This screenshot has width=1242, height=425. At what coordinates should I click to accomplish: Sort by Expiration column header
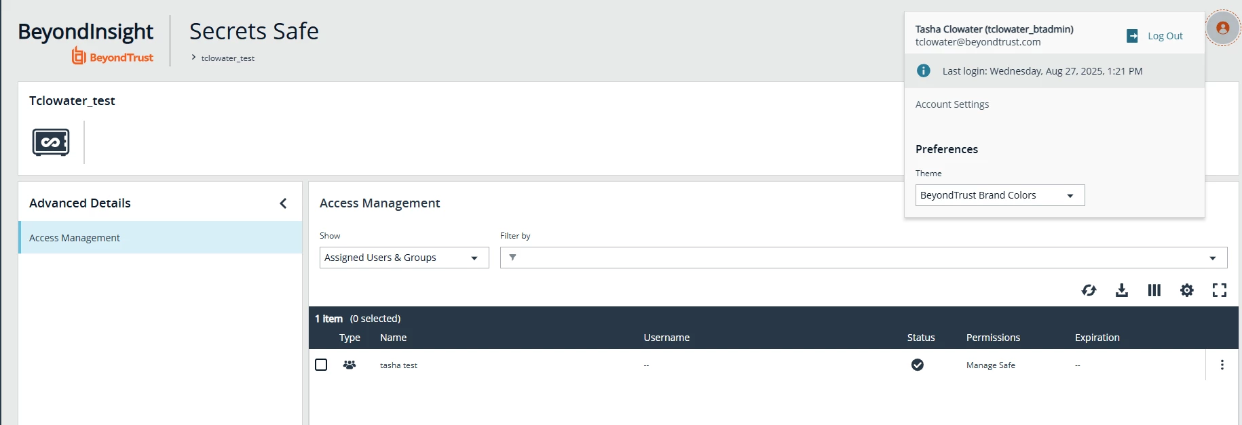coord(1097,338)
